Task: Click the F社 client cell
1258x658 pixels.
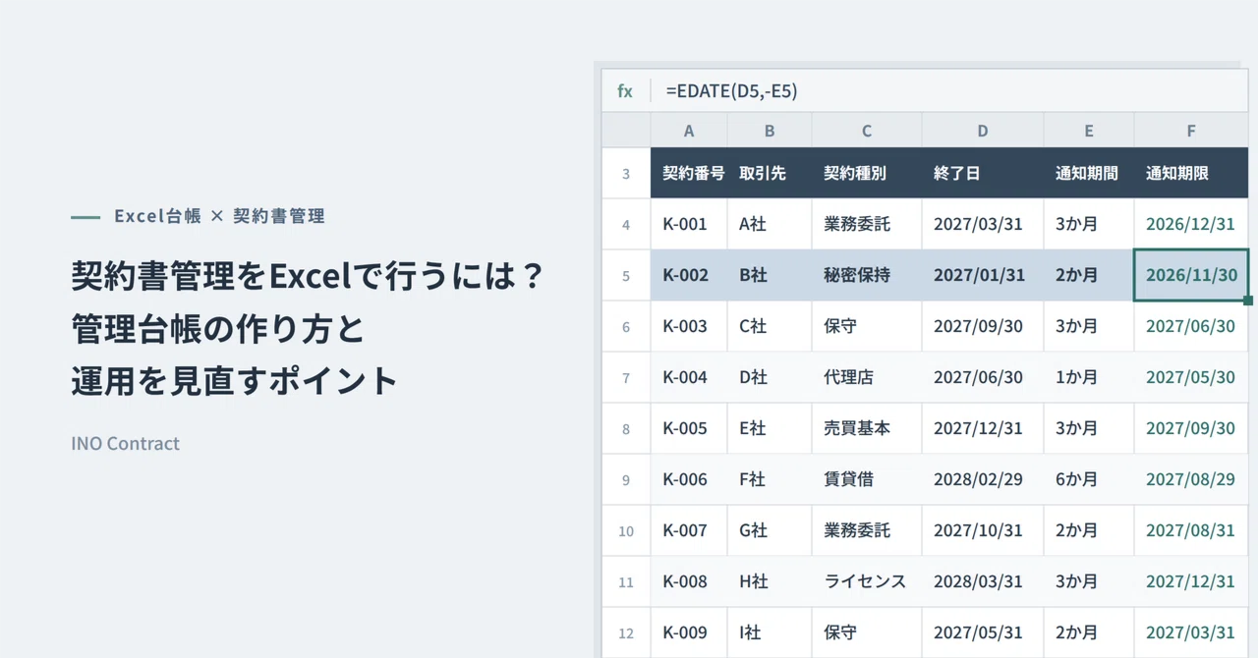Action: (770, 480)
